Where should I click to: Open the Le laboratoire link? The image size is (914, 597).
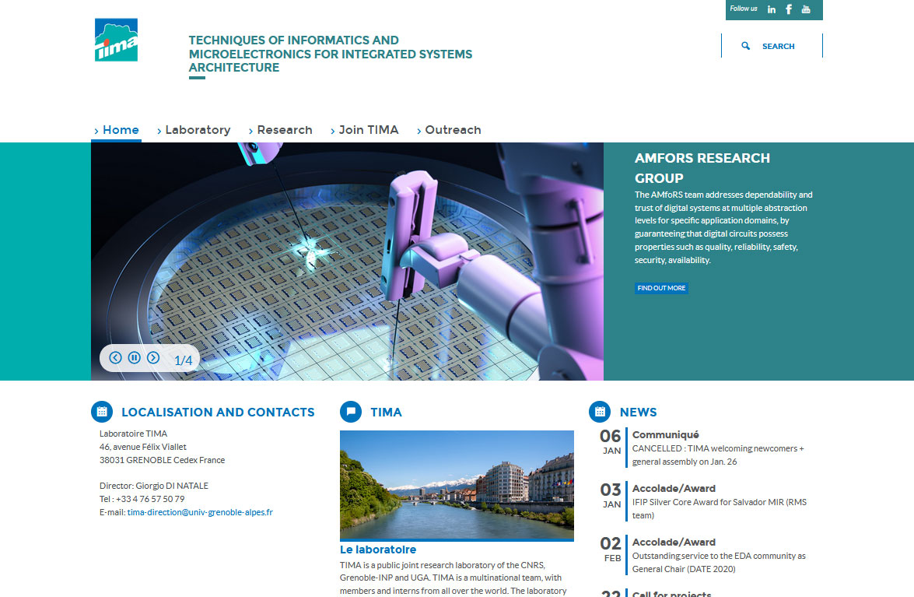click(x=378, y=550)
